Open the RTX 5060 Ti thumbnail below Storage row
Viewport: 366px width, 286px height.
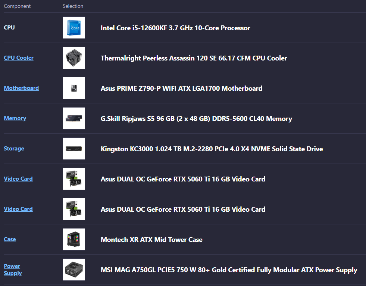click(74, 179)
